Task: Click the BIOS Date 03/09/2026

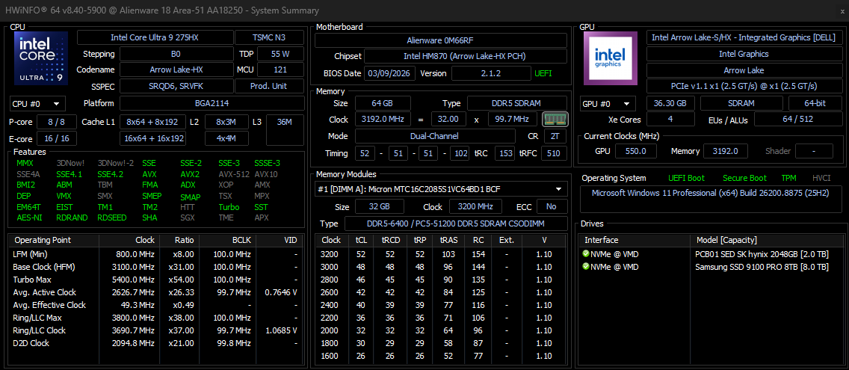Action: tap(390, 73)
